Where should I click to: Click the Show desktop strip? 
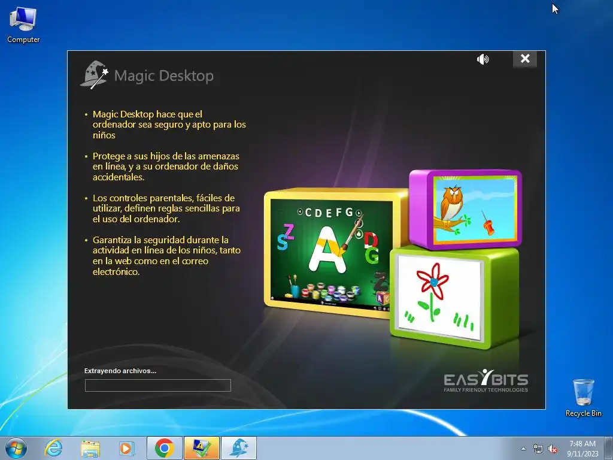point(609,448)
